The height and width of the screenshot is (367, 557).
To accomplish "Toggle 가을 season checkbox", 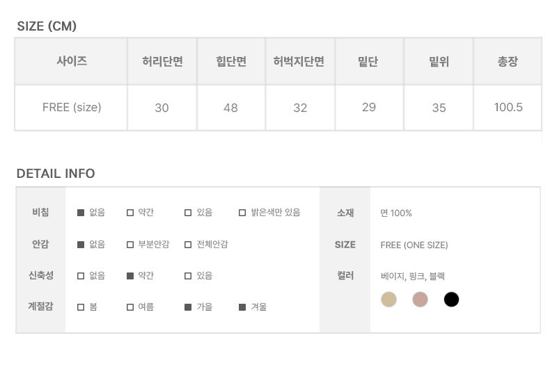I will pyautogui.click(x=188, y=307).
